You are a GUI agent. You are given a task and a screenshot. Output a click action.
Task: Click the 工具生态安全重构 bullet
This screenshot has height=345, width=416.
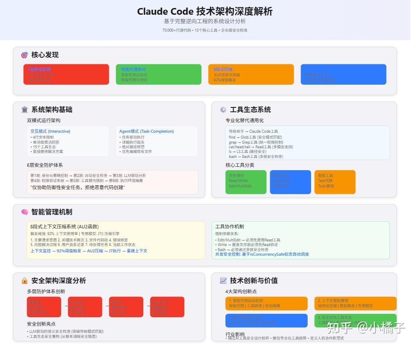62,337
